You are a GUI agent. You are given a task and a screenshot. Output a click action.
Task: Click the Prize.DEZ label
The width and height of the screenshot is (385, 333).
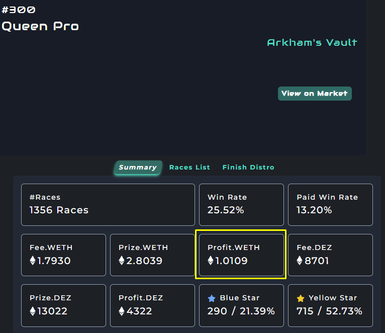tap(50, 298)
